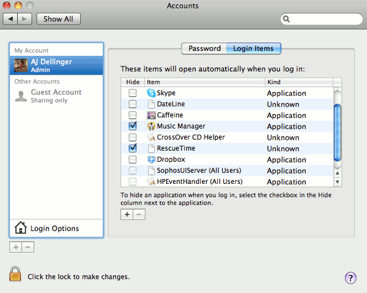Uncheck the Hide checkbox for RescueTime
The width and height of the screenshot is (367, 293).
pyautogui.click(x=133, y=148)
